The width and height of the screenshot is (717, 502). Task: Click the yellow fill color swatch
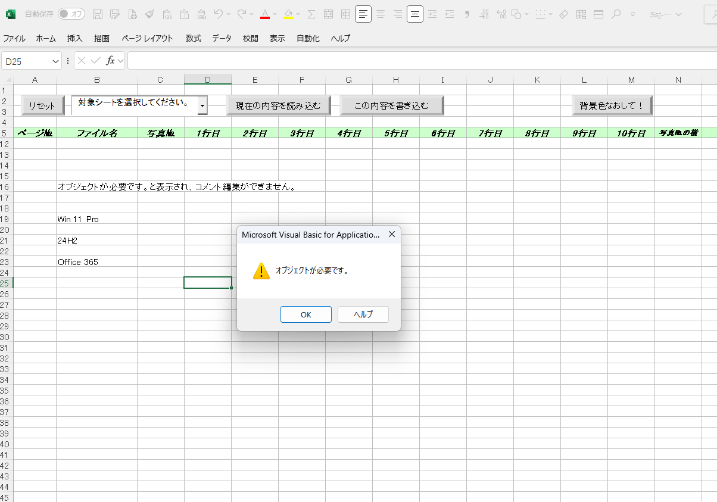pos(288,14)
